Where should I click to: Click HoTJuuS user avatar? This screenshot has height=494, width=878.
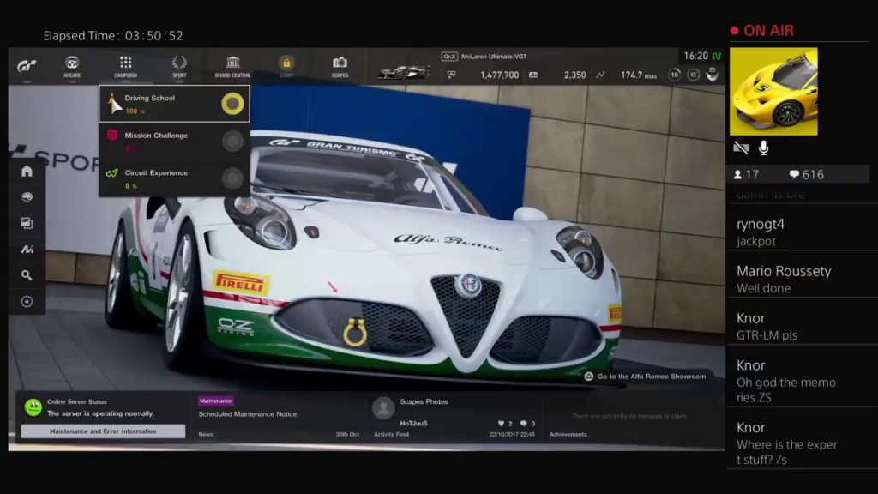[x=383, y=408]
